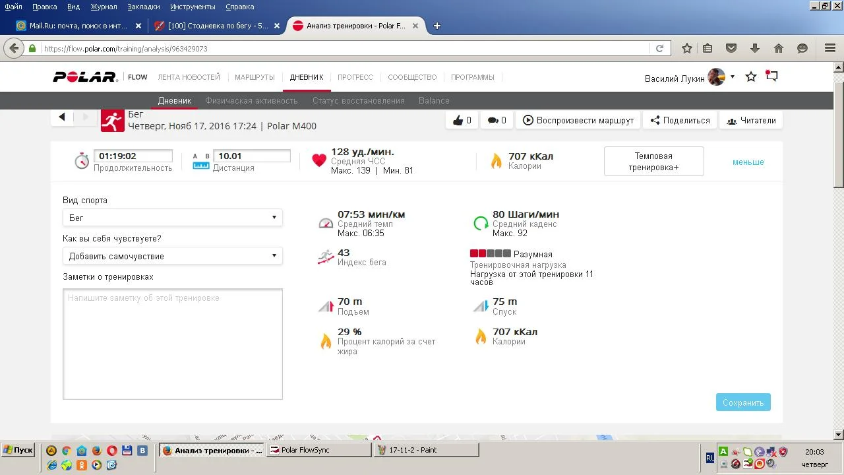The height and width of the screenshot is (475, 844).
Task: Click the Windows Start (Пуск) button
Action: (x=18, y=450)
